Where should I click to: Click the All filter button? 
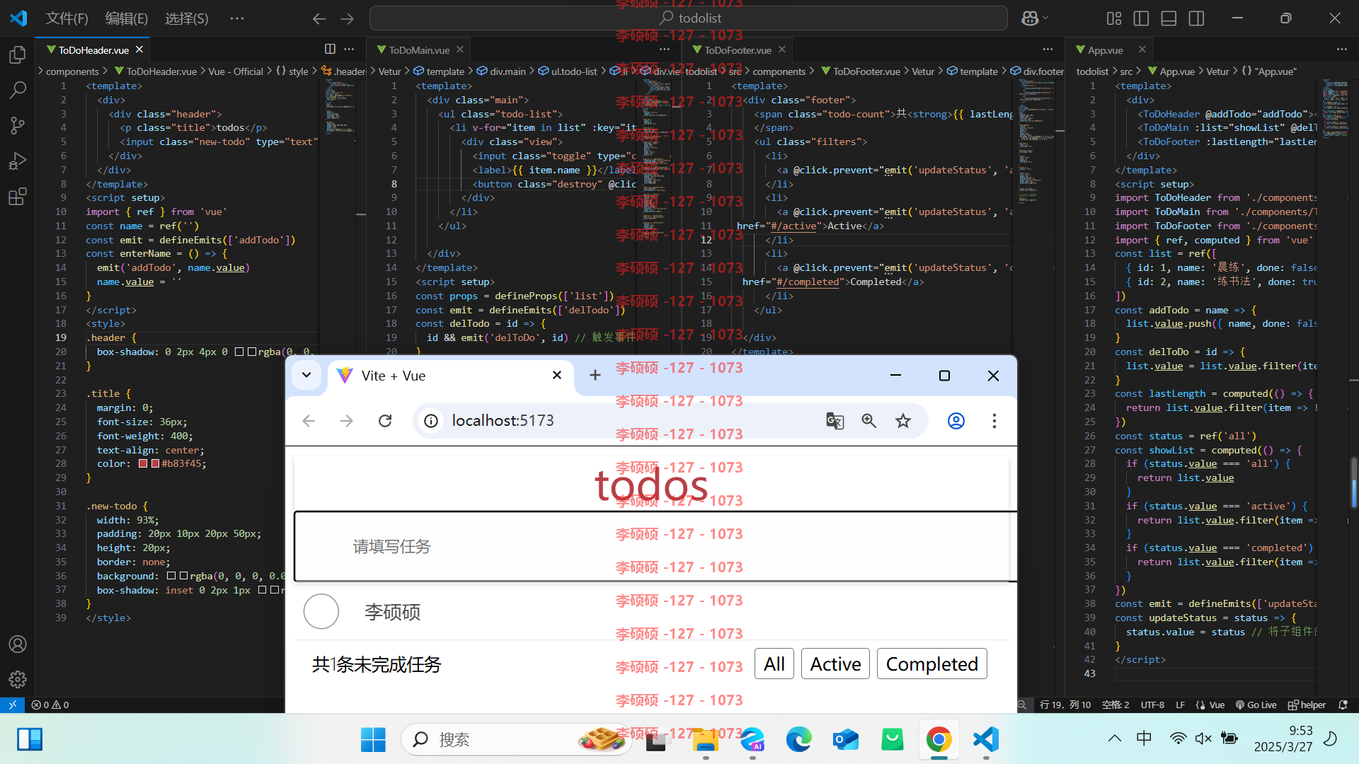[774, 664]
